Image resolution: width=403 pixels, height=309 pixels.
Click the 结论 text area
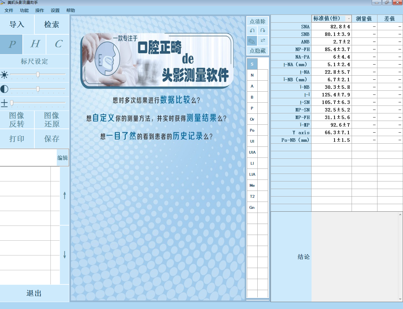355,257
